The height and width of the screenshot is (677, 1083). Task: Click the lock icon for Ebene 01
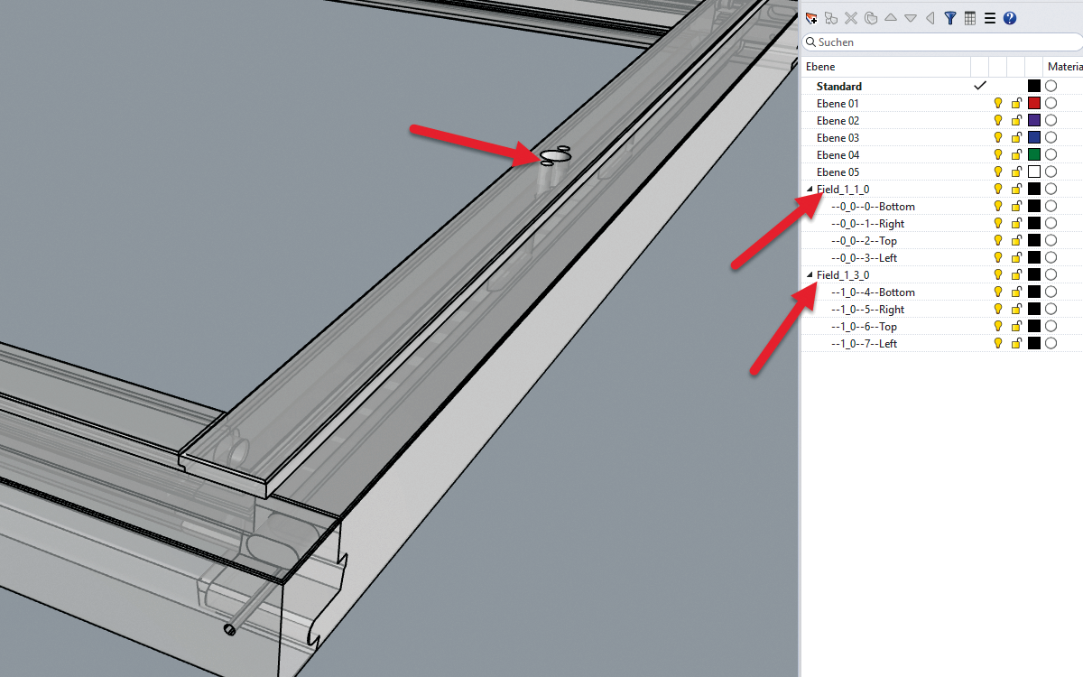pyautogui.click(x=1016, y=104)
